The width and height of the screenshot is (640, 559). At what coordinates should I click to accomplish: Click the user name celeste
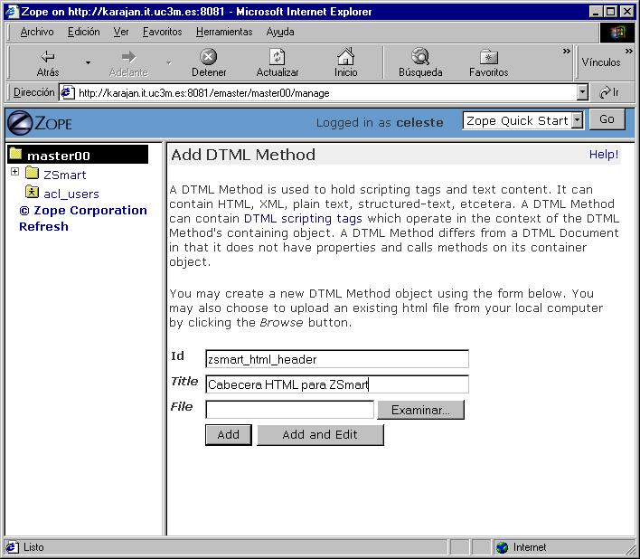click(419, 122)
